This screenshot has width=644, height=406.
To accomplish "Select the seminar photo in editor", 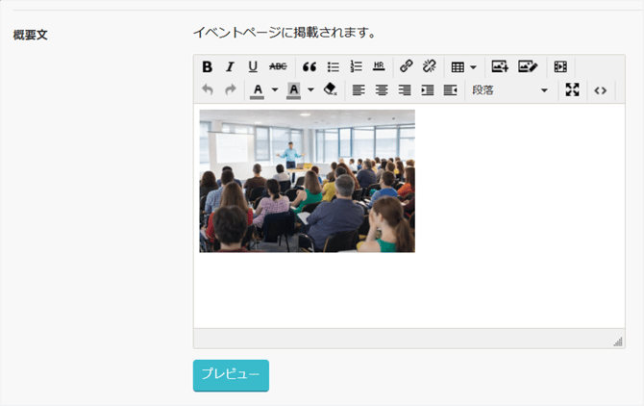I will (x=308, y=181).
